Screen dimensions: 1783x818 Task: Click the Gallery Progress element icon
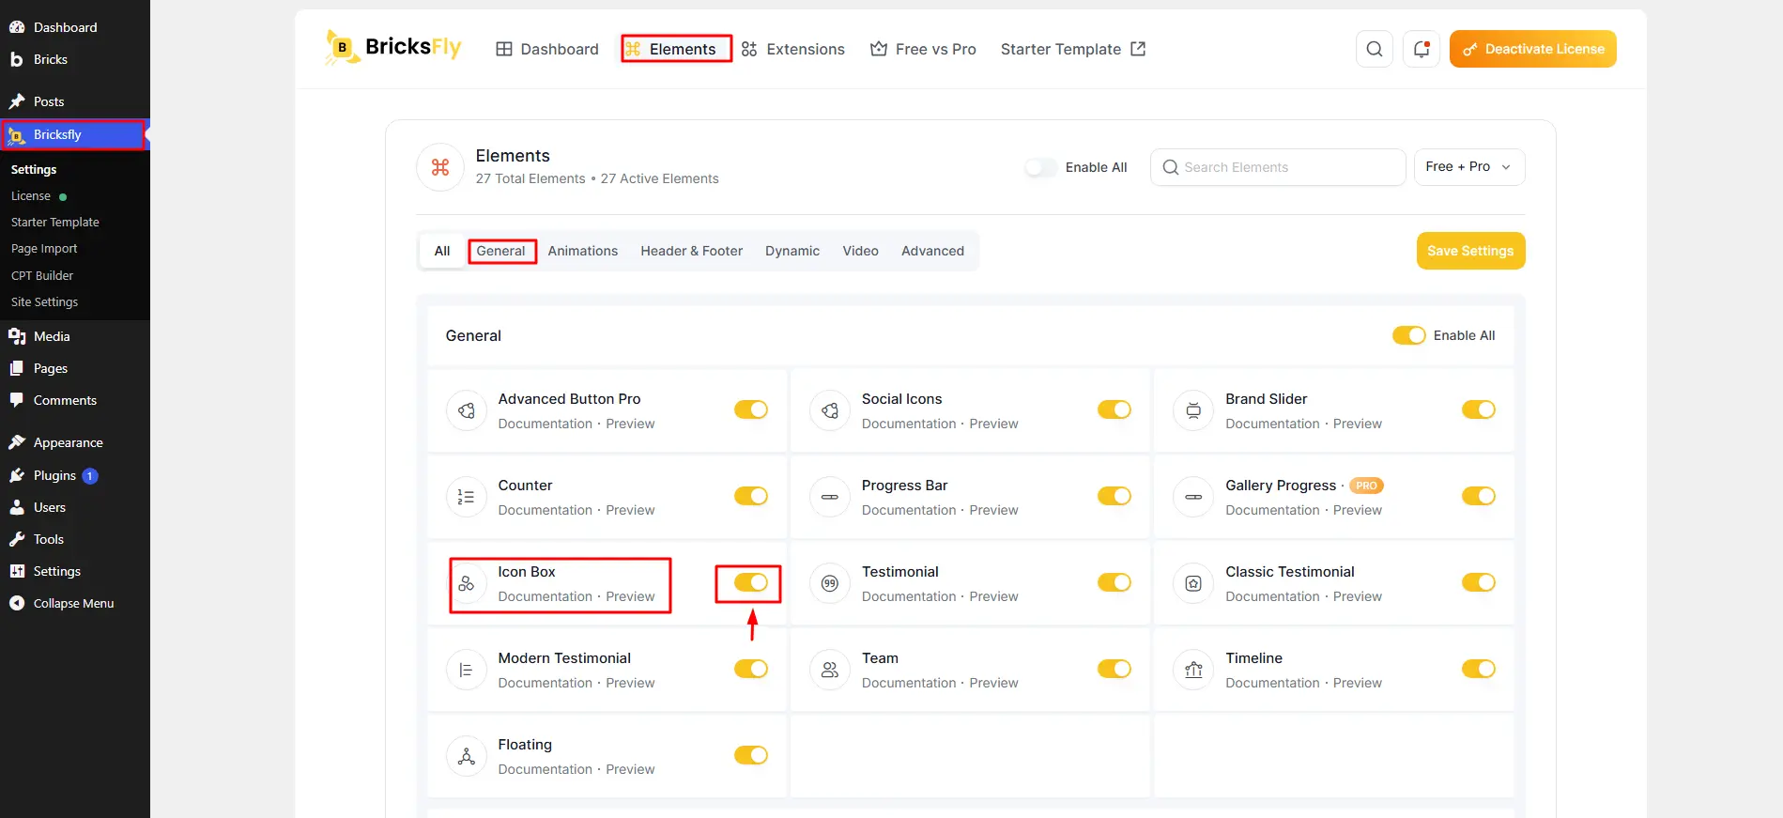point(1193,497)
